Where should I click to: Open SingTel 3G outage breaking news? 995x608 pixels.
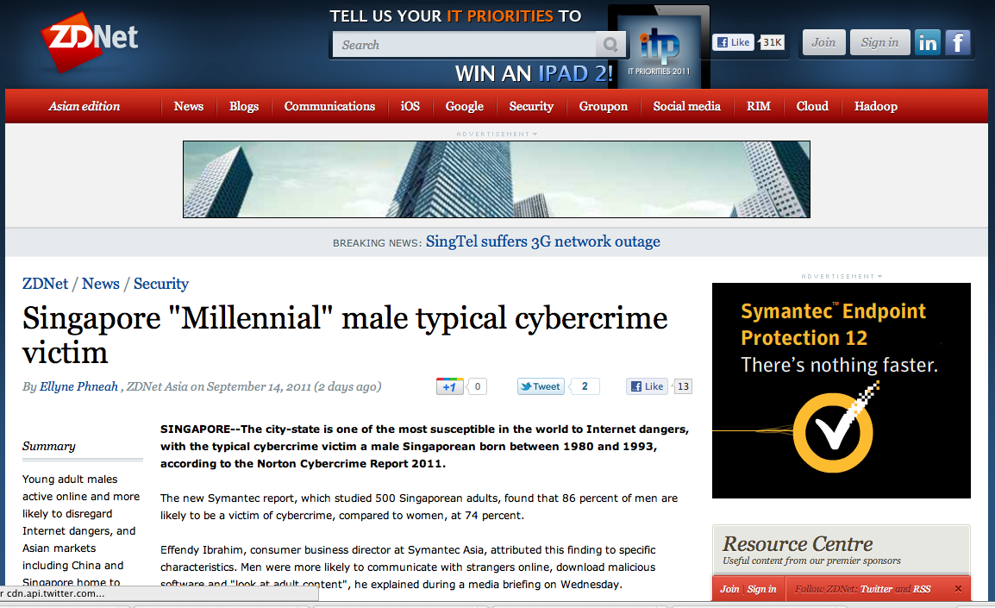pos(542,241)
